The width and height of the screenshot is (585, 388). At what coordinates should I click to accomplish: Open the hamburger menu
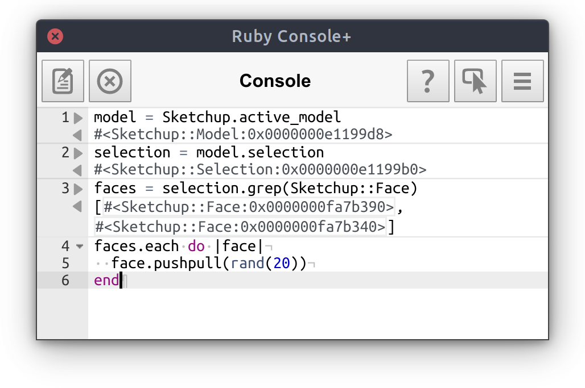pyautogui.click(x=522, y=81)
